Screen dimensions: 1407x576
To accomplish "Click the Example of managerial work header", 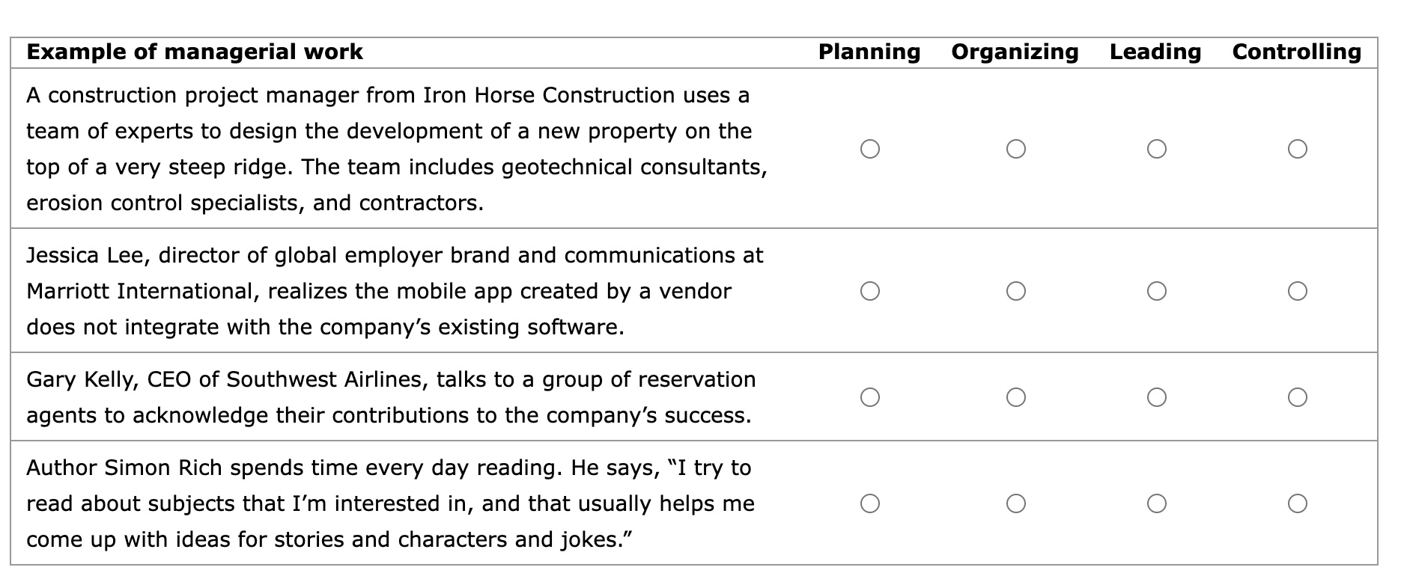I will click(196, 52).
